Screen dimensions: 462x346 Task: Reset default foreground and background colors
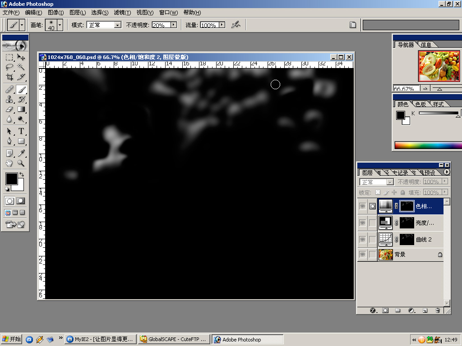[x=7, y=189]
